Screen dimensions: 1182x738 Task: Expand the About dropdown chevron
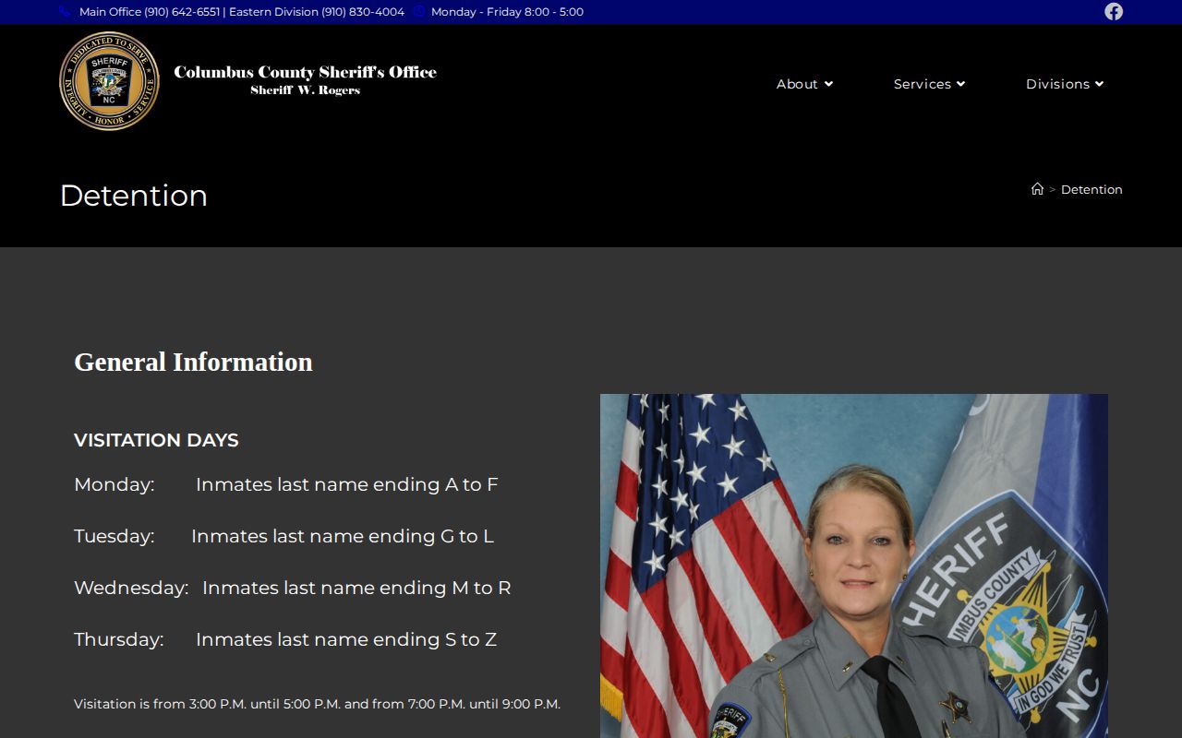(828, 84)
